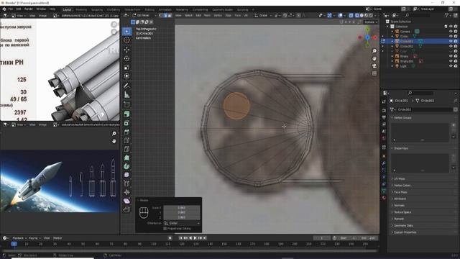
Task: Select the Loop Cut tool
Action: pyautogui.click(x=126, y=140)
